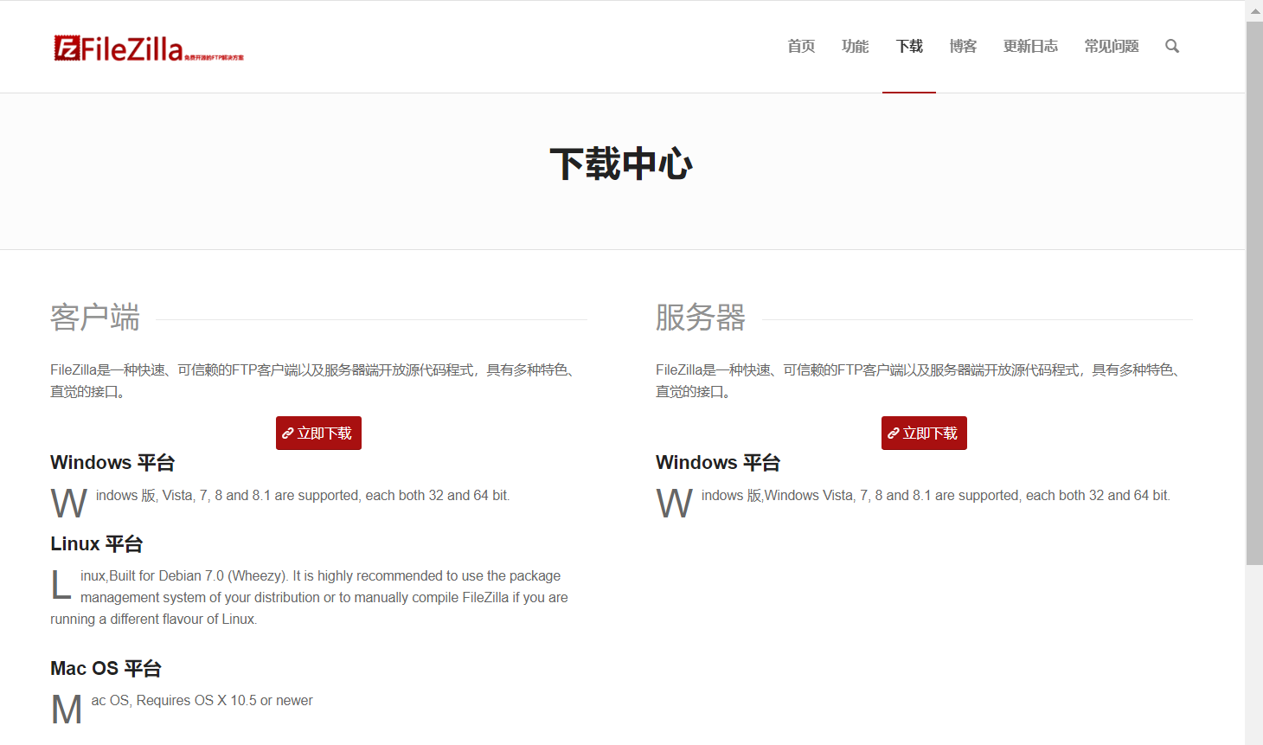The image size is (1263, 745).
Task: Click the Mac OS 平台 heading
Action: point(106,668)
